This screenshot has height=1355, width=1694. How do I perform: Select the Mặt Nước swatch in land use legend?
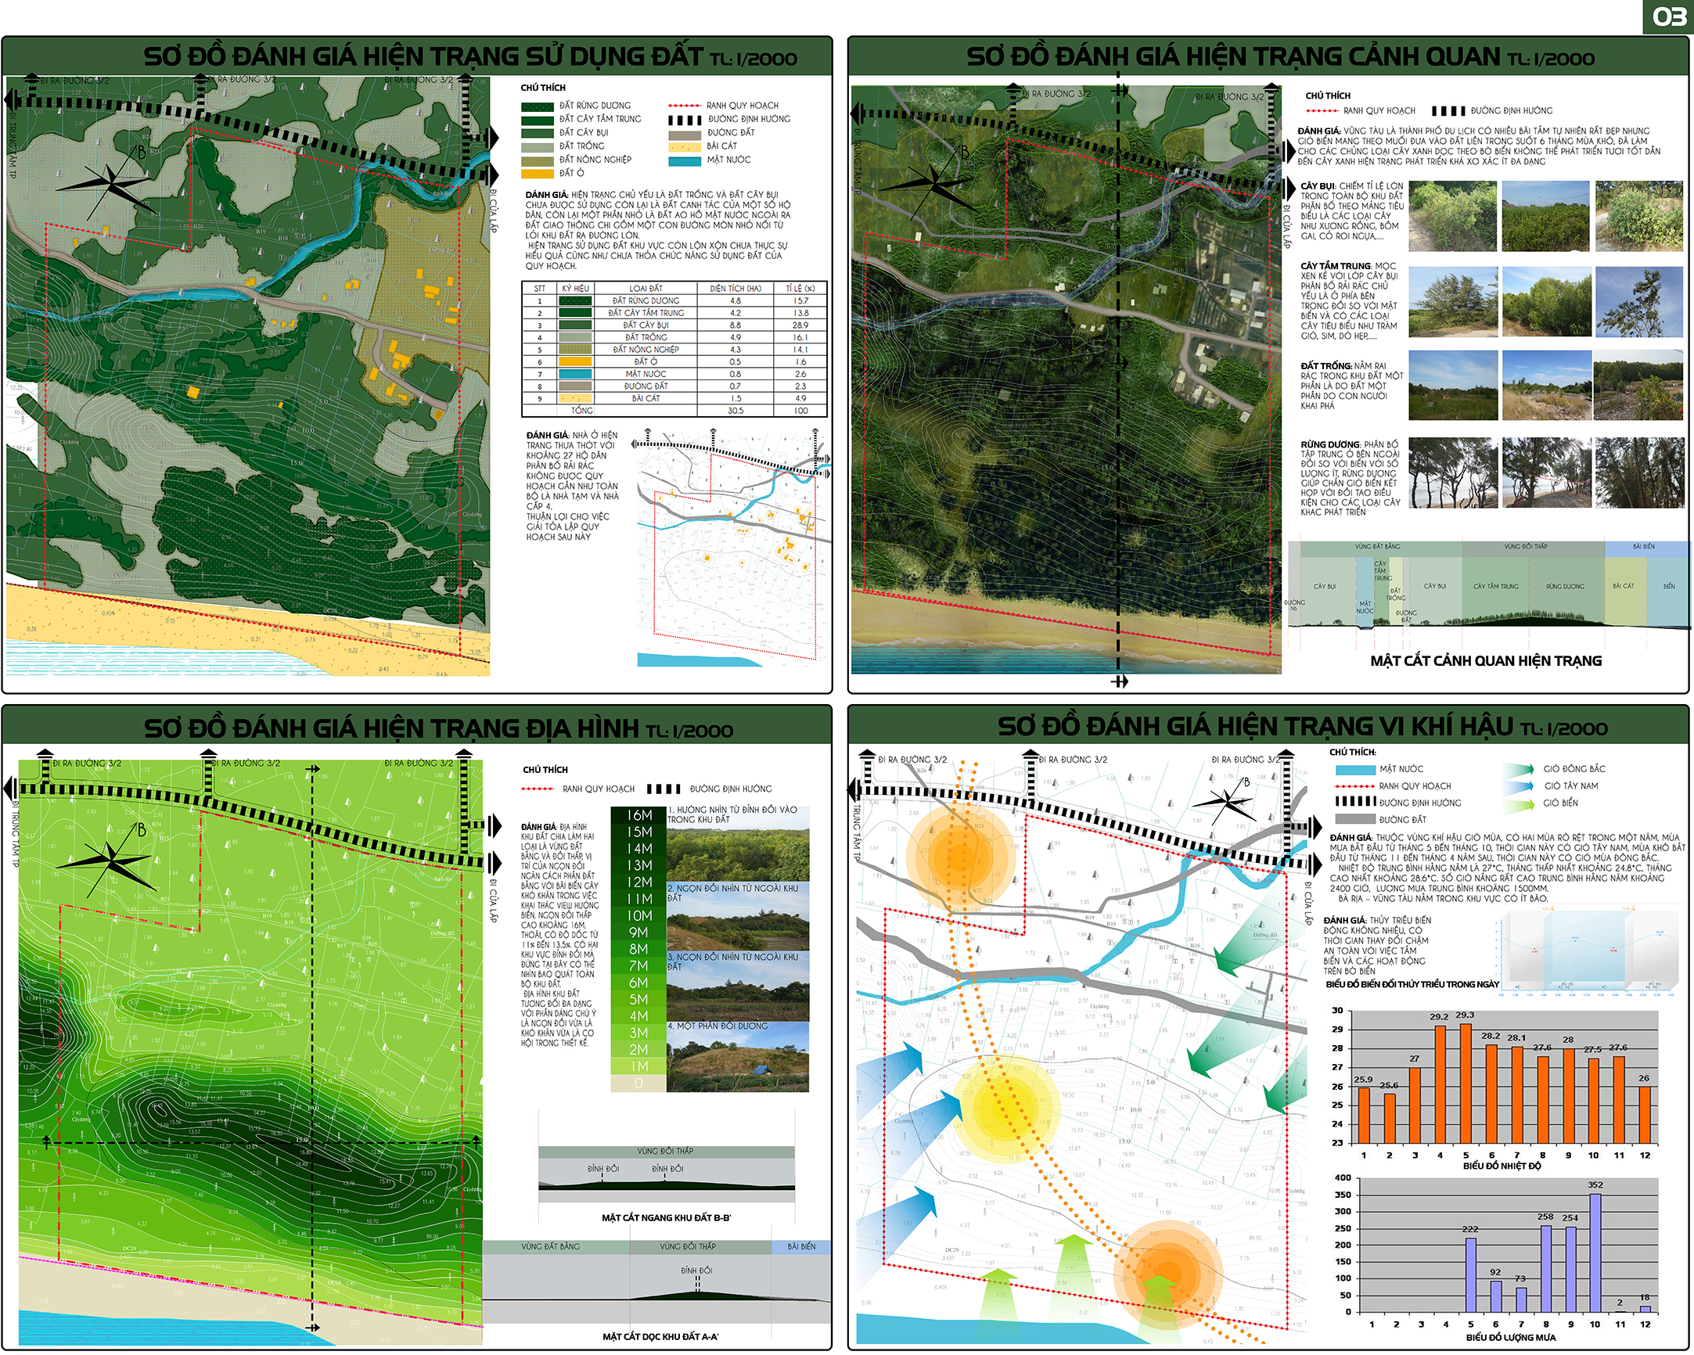685,160
